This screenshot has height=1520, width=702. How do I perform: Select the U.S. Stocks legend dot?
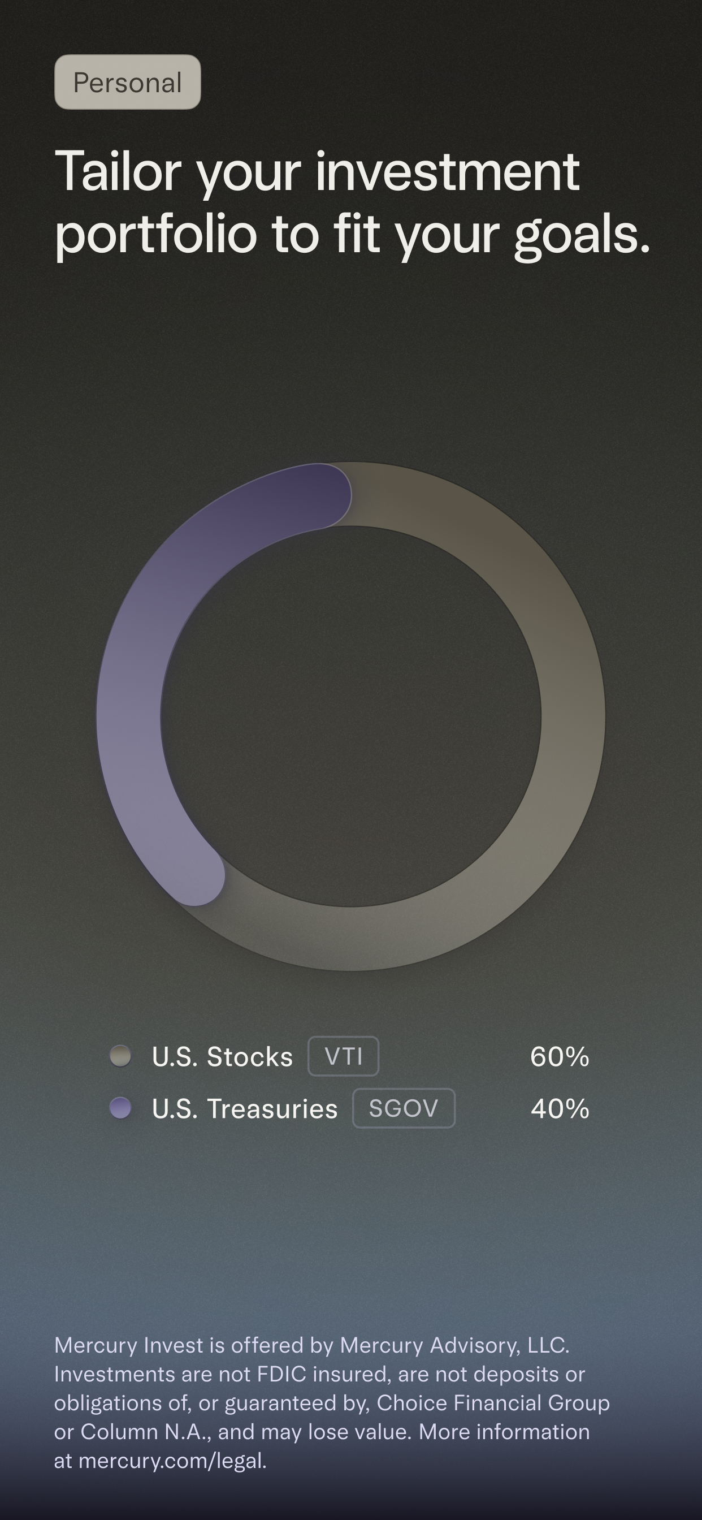pyautogui.click(x=122, y=1056)
